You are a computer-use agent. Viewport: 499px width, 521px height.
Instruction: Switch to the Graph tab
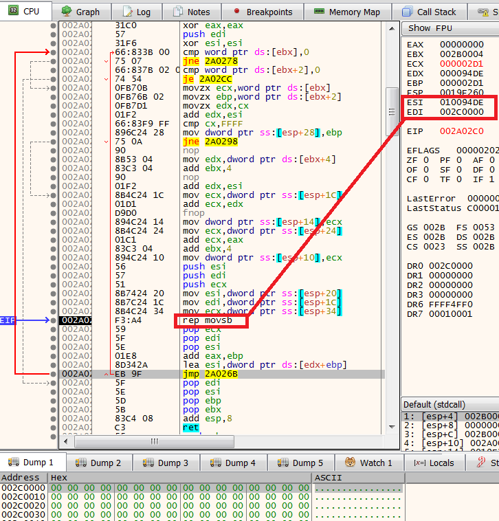[x=81, y=12]
